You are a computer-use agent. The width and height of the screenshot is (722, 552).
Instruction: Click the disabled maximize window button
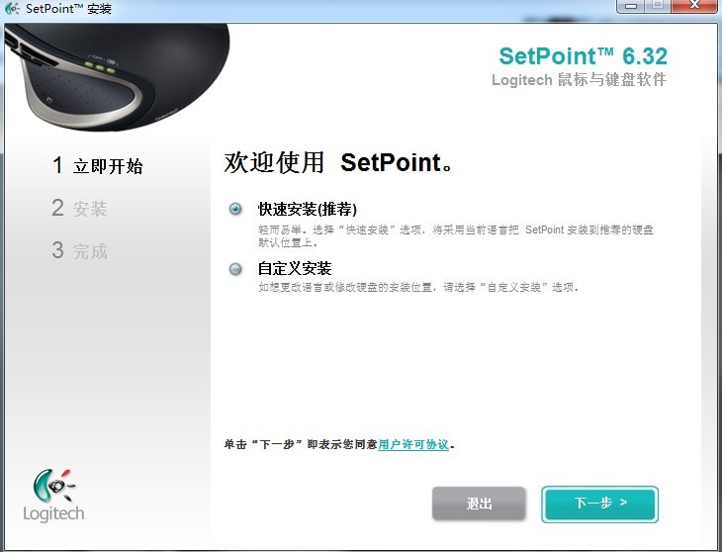[x=657, y=7]
